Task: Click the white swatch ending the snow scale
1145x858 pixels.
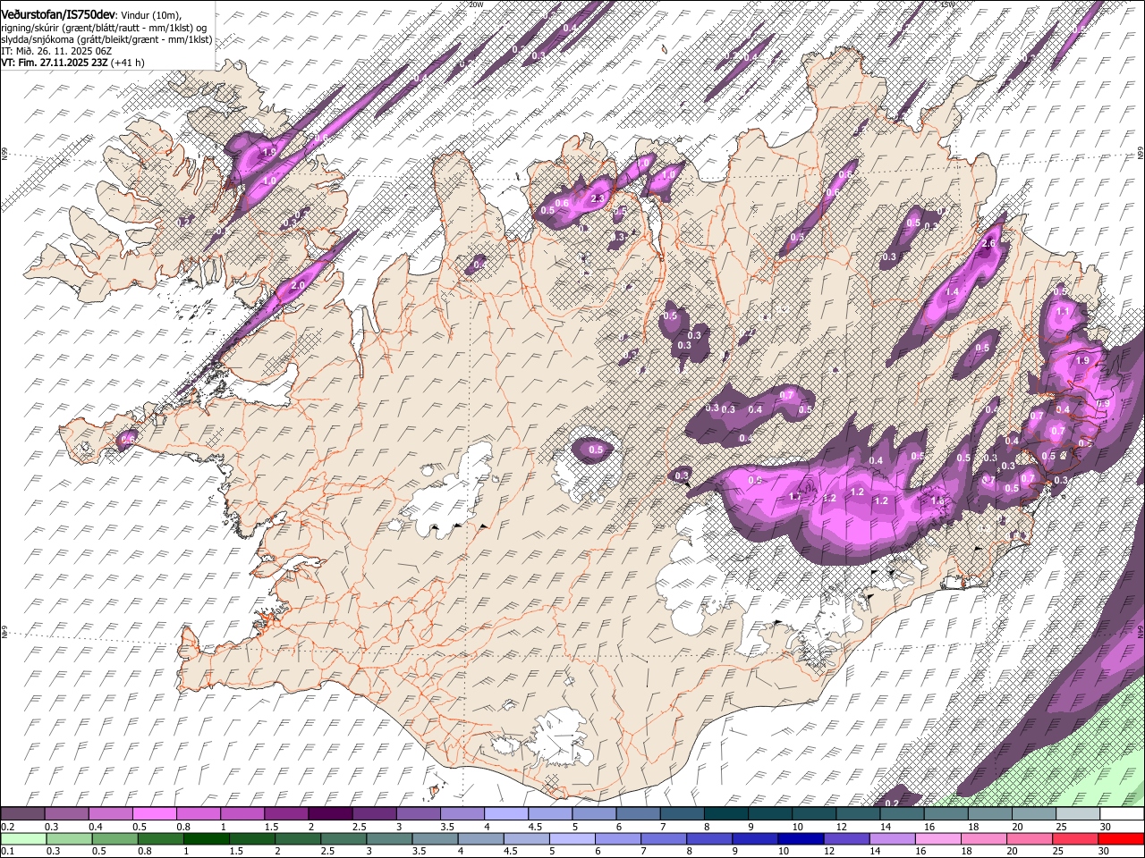Action: pos(1121,814)
